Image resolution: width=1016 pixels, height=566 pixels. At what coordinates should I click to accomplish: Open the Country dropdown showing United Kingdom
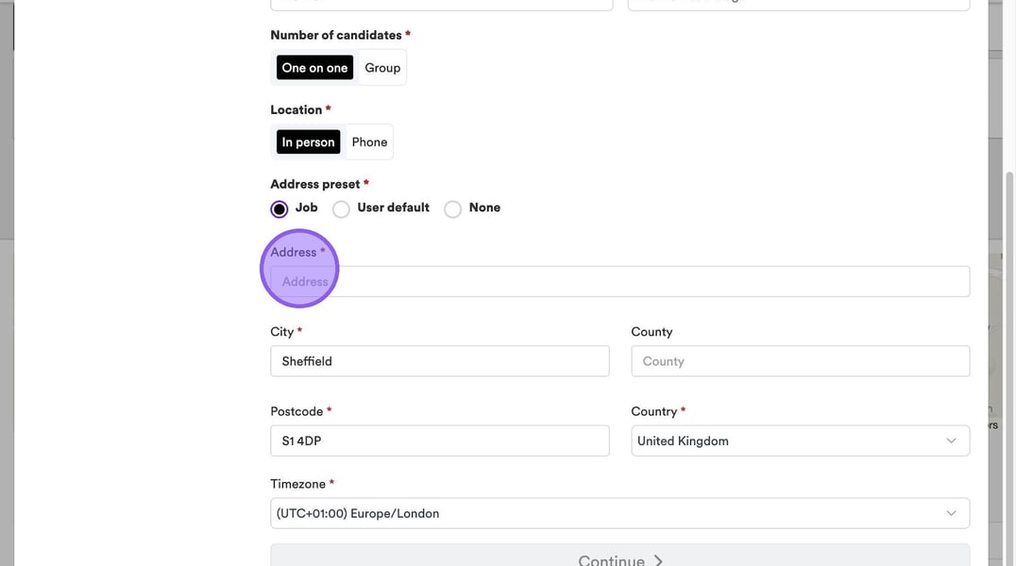pyautogui.click(x=799, y=441)
